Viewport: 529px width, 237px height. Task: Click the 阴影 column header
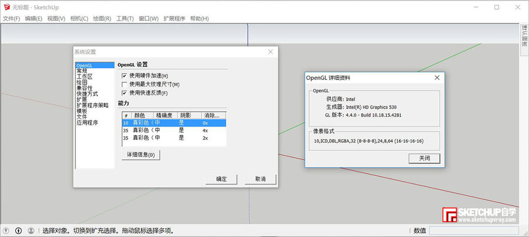tap(189, 115)
